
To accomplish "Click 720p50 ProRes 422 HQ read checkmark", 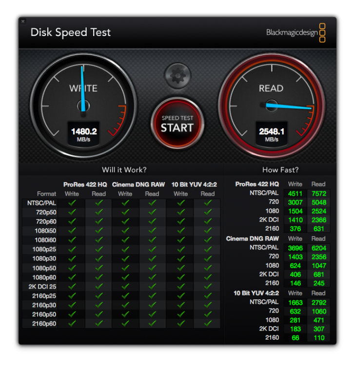I will click(99, 212).
